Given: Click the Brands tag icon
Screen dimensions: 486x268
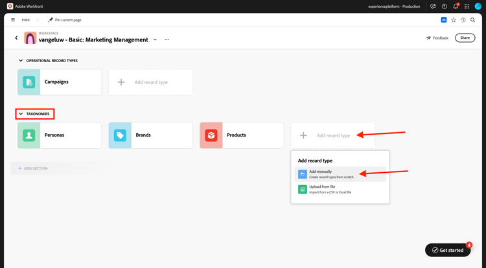Looking at the screenshot, I should [x=120, y=135].
